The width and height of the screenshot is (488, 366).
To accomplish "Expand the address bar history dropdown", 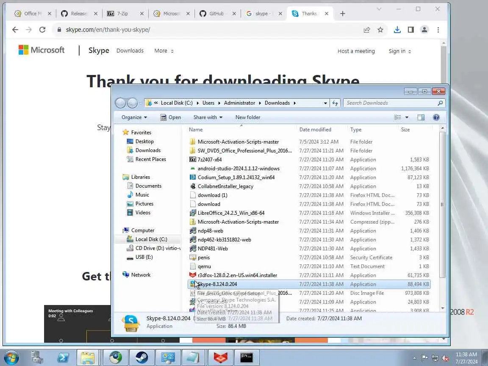I will (x=325, y=103).
